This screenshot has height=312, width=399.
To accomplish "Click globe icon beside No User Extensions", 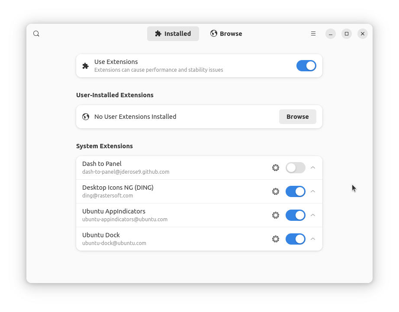I will (86, 117).
